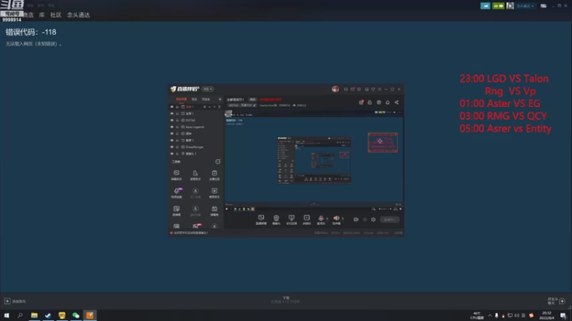The height and width of the screenshot is (321, 572).
Task: Open the help tip link at bottom left
Action: tap(189, 233)
